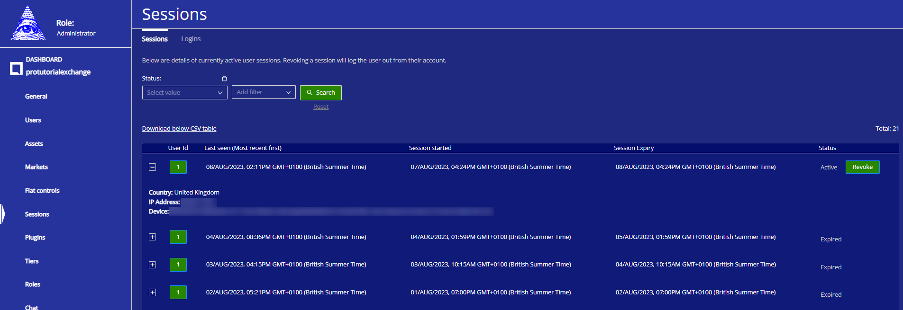Download the CSV table link

(179, 129)
